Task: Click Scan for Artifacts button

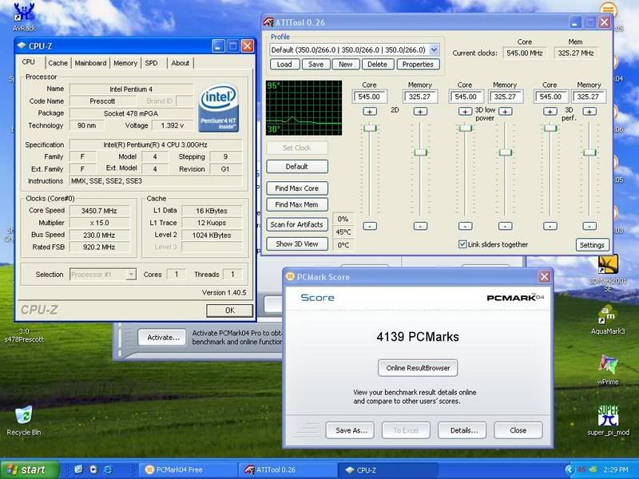Action: click(296, 224)
